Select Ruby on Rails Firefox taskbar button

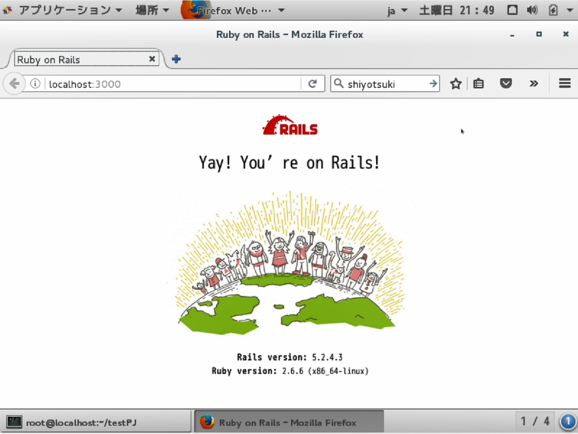tap(289, 422)
